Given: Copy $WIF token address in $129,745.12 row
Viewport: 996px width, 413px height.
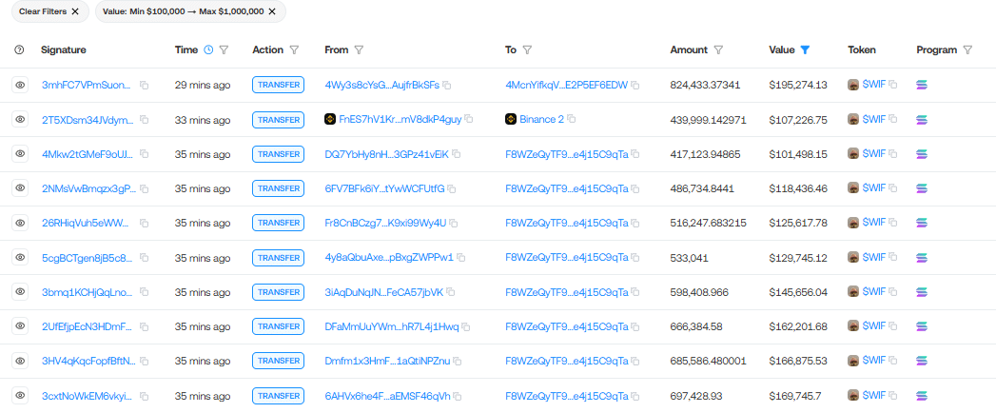Looking at the screenshot, I should coord(893,257).
